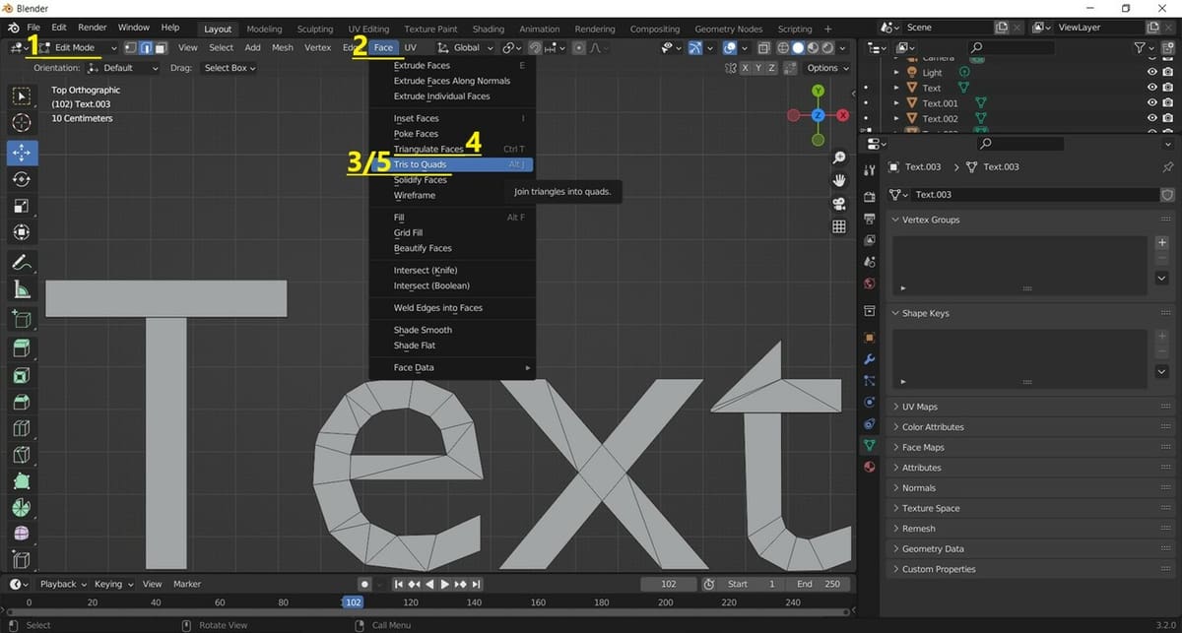Hide Text object in outliner
The image size is (1182, 633).
(x=1151, y=88)
